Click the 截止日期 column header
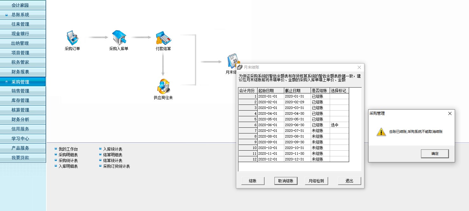This screenshot has height=211, width=469. tap(298, 91)
